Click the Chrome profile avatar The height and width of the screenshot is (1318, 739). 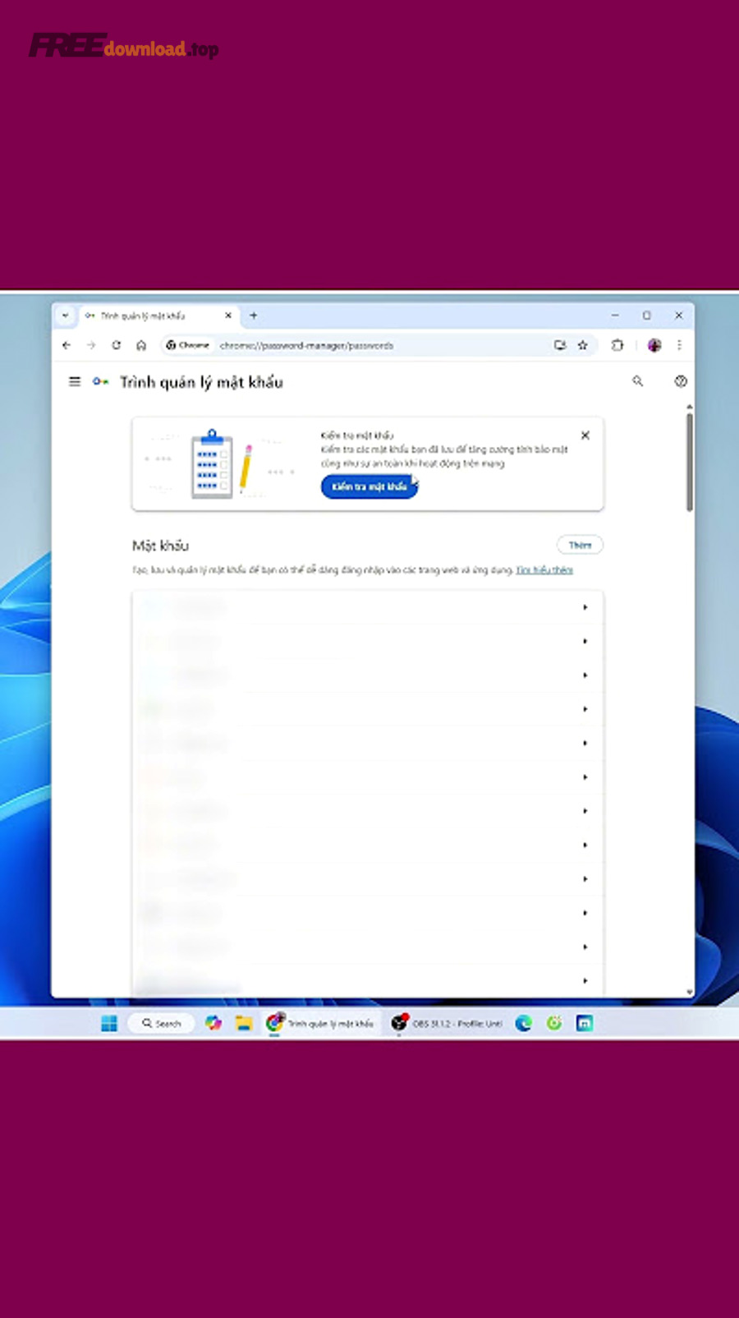pyautogui.click(x=654, y=346)
